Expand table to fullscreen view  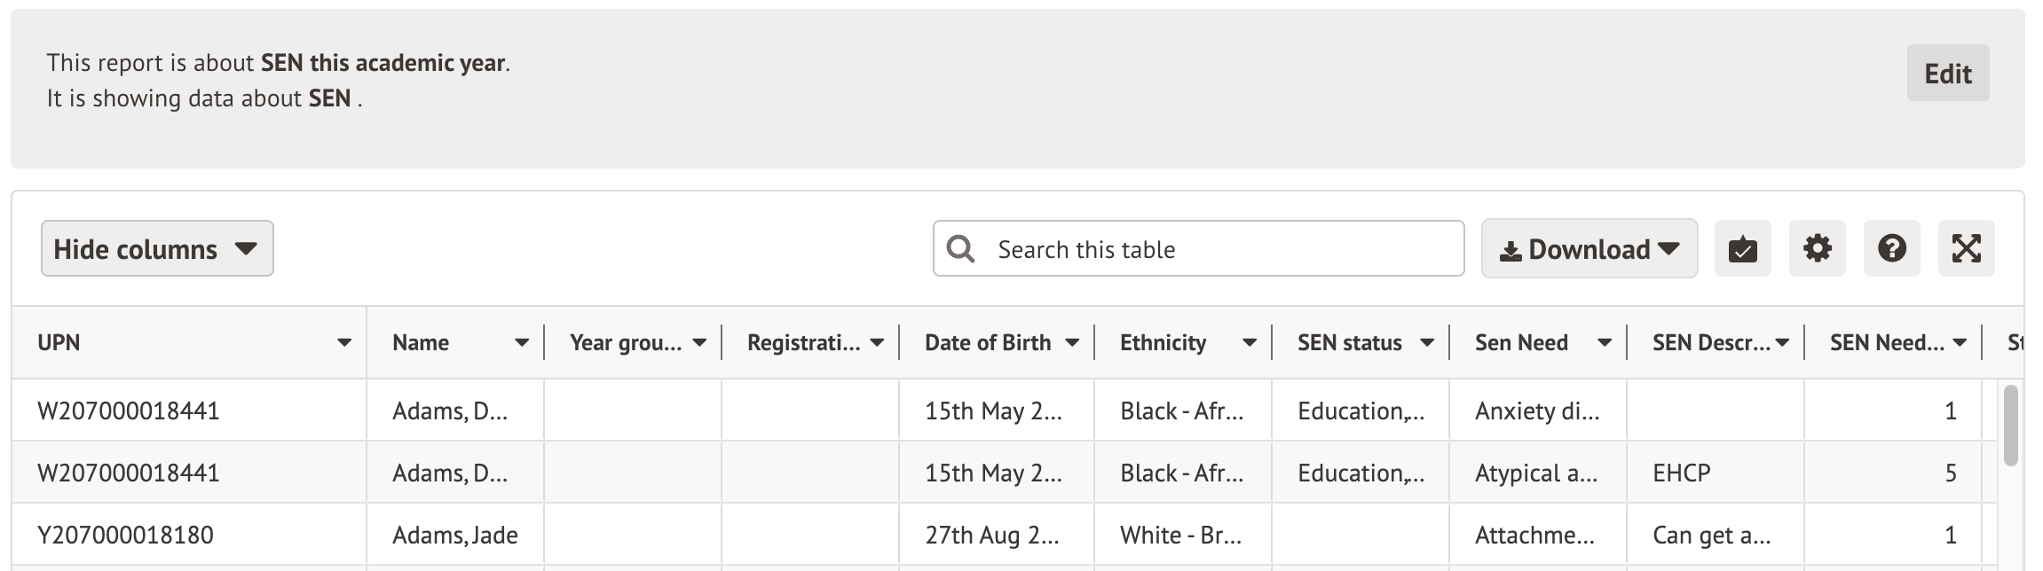tap(1966, 249)
